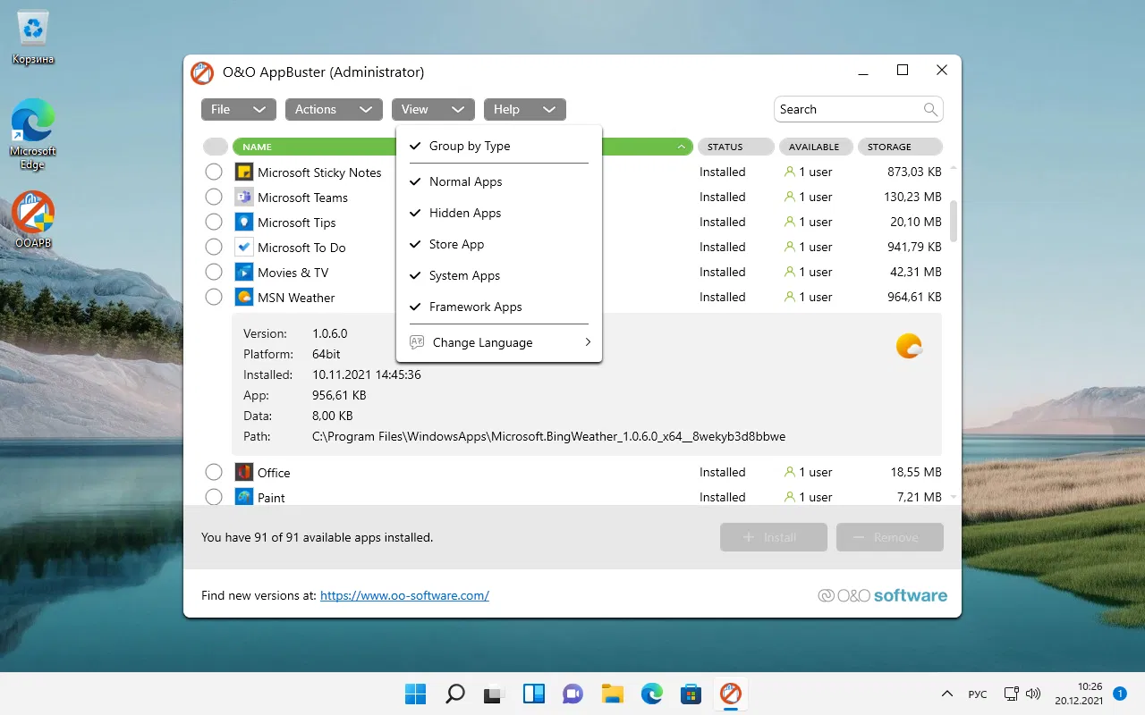Click the Movies & TV app icon
The image size is (1145, 715).
point(244,272)
